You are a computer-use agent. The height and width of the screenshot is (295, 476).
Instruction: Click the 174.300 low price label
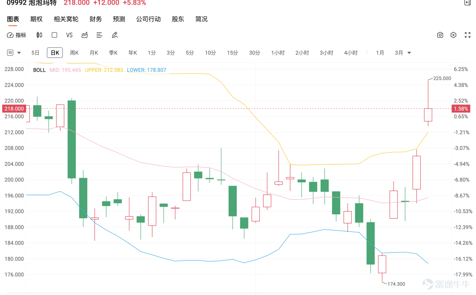(396, 284)
